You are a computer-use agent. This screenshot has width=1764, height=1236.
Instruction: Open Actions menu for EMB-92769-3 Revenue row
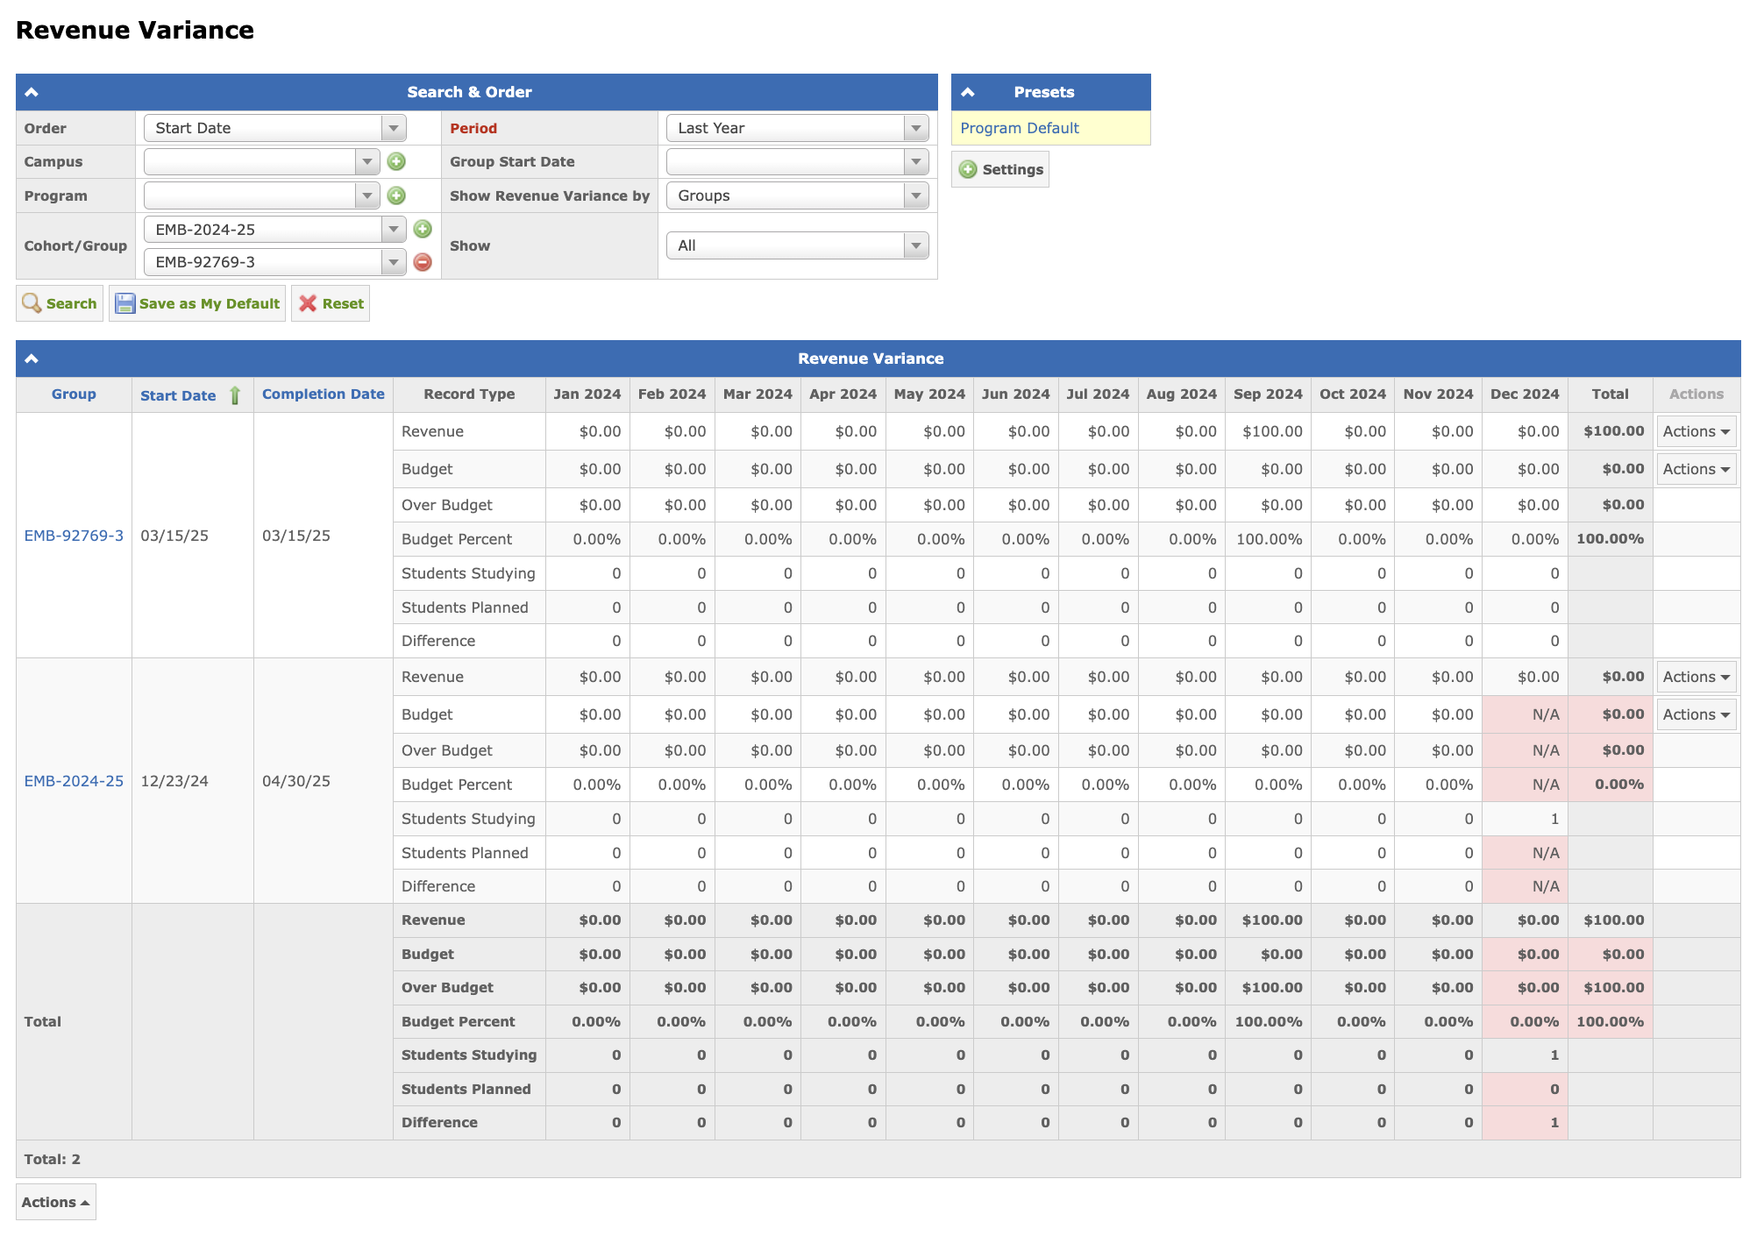(x=1696, y=431)
